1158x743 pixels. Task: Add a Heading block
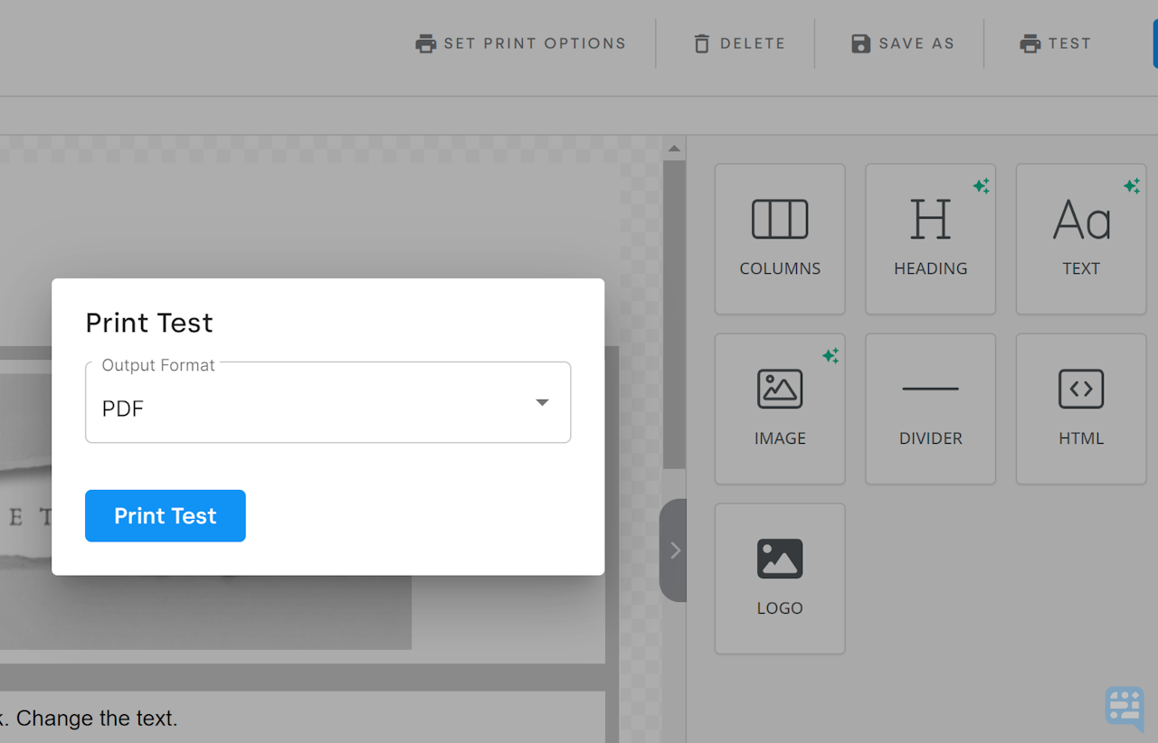[930, 239]
